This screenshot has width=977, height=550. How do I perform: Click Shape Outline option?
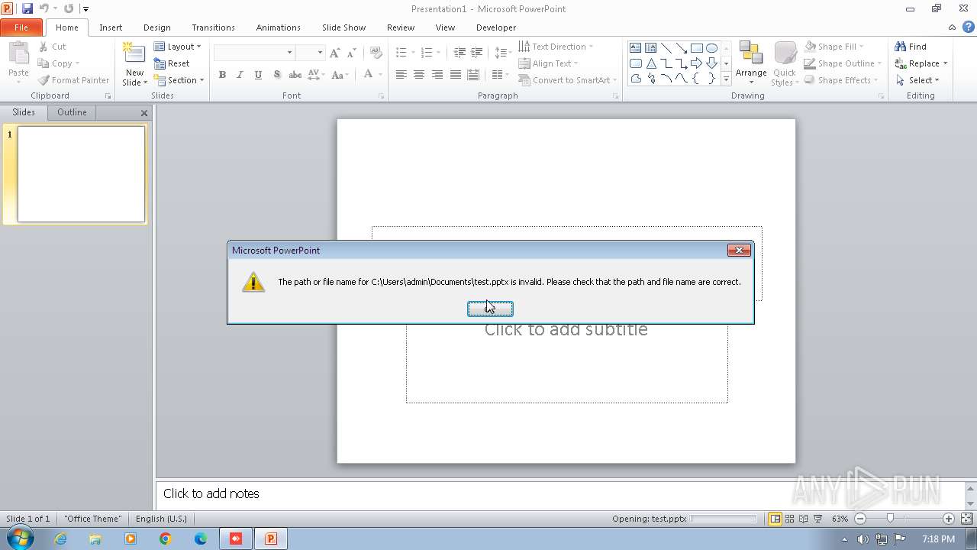coord(843,63)
